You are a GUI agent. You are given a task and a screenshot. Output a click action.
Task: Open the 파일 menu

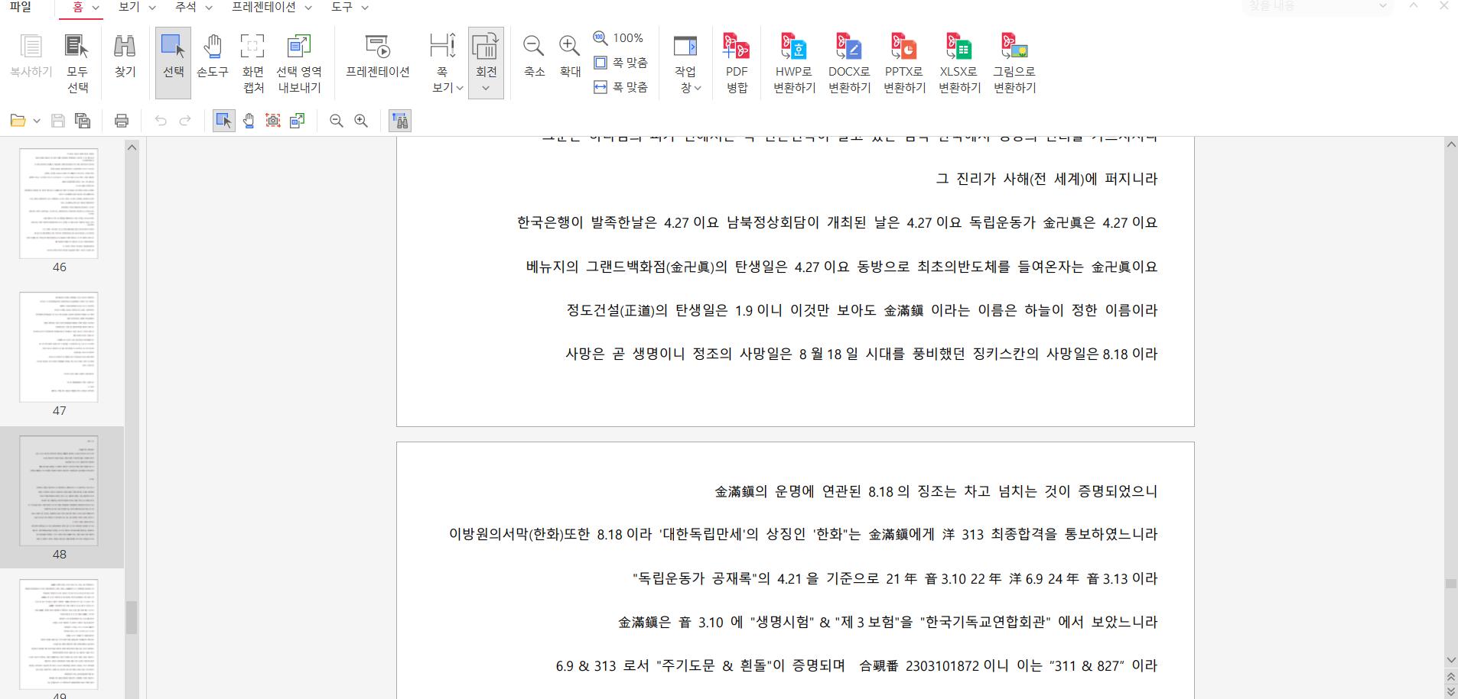pos(21,7)
